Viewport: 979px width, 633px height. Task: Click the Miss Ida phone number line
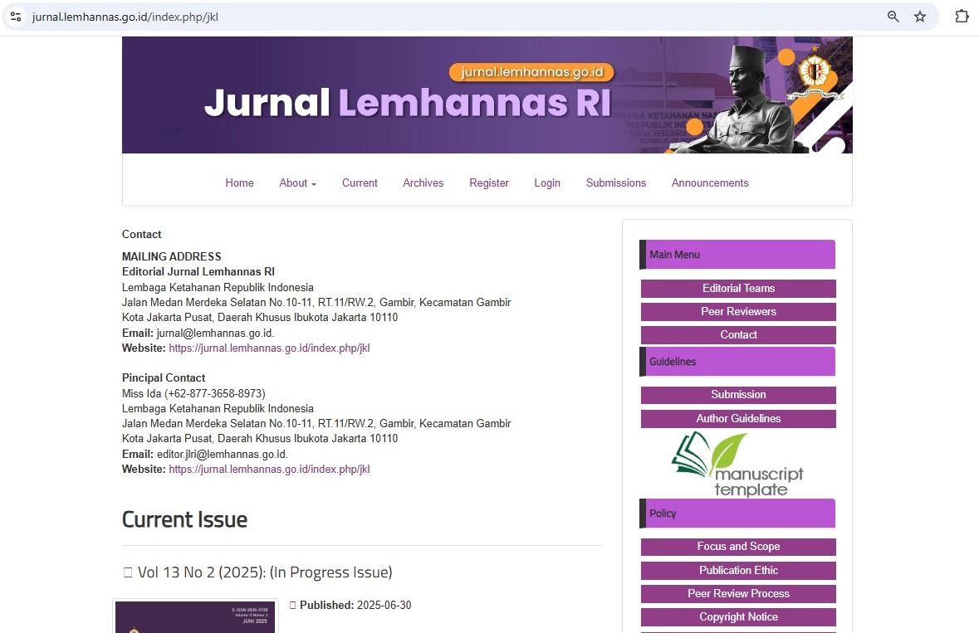click(193, 393)
